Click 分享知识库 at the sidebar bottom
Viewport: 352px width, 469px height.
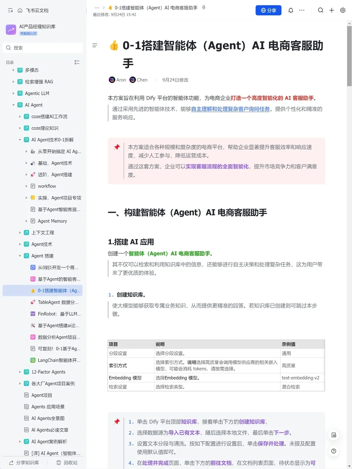[24, 462]
